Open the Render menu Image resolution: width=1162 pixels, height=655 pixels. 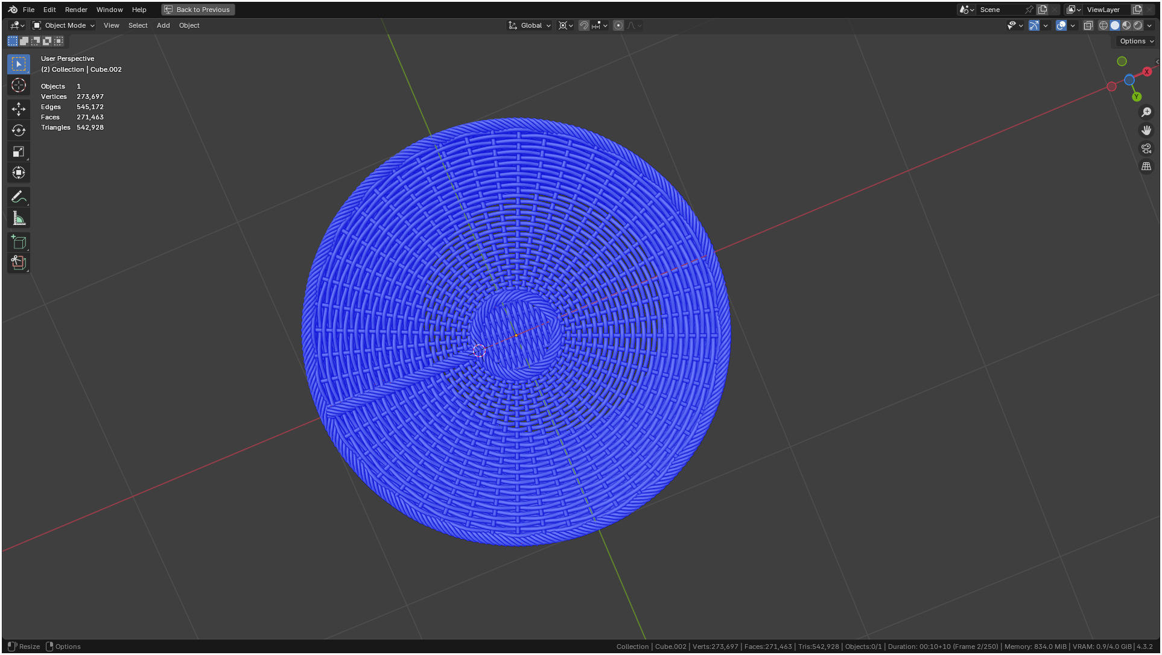point(76,10)
